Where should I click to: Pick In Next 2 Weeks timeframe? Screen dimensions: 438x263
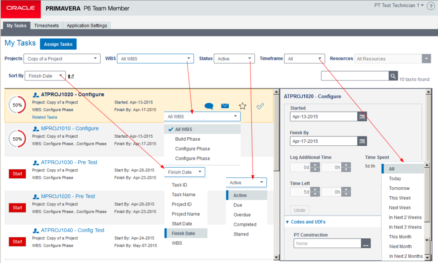click(x=405, y=218)
